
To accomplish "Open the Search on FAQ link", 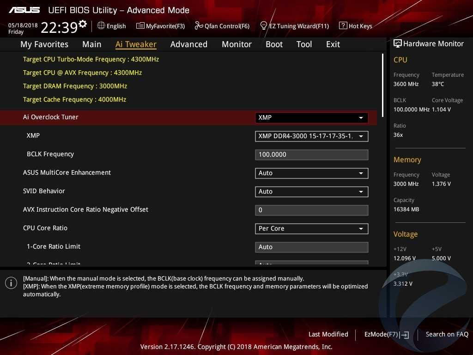I will (447, 334).
